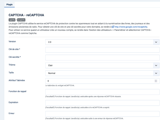Click the Fonction de rappel input field

click(102, 92)
